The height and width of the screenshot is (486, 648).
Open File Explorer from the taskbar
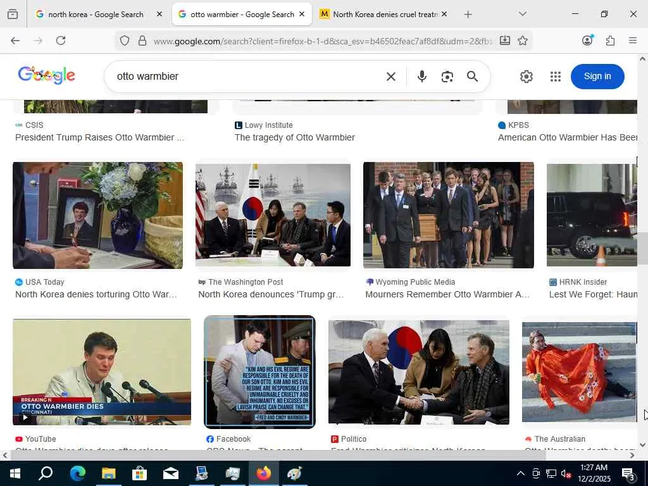(109, 473)
